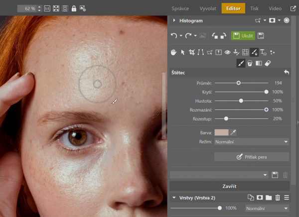Screen dimensions: 299x217
Task: Open the Layers hamburger menu
Action: click(x=287, y=198)
